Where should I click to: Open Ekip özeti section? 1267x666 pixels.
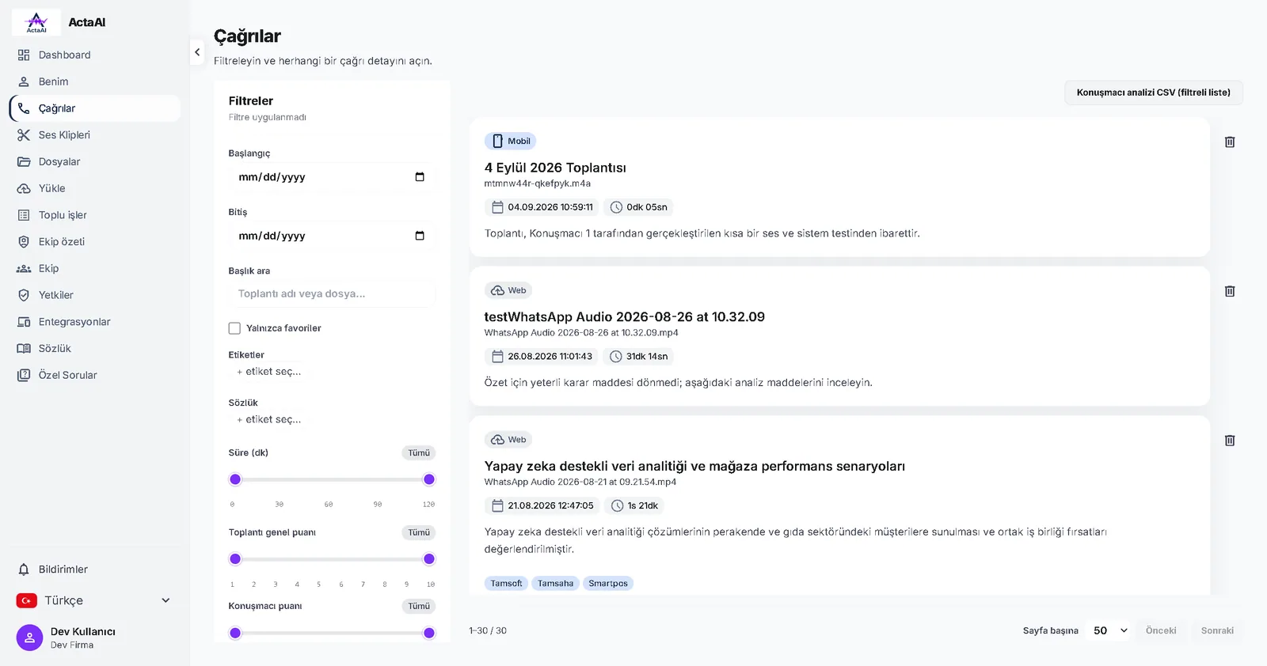(x=95, y=242)
